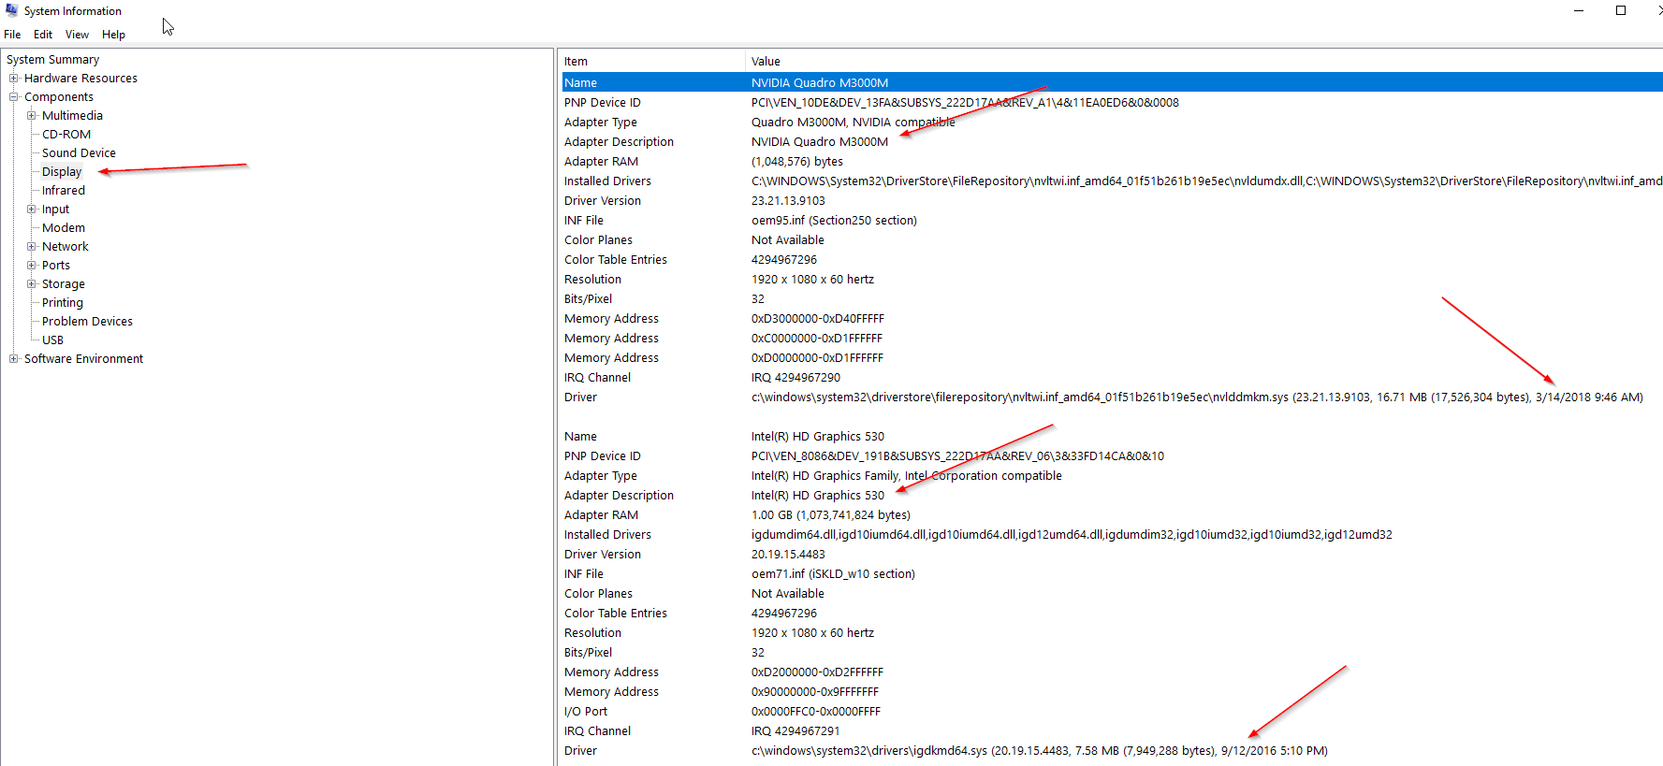Image resolution: width=1663 pixels, height=766 pixels.
Task: Select the Display category
Action: [x=62, y=172]
